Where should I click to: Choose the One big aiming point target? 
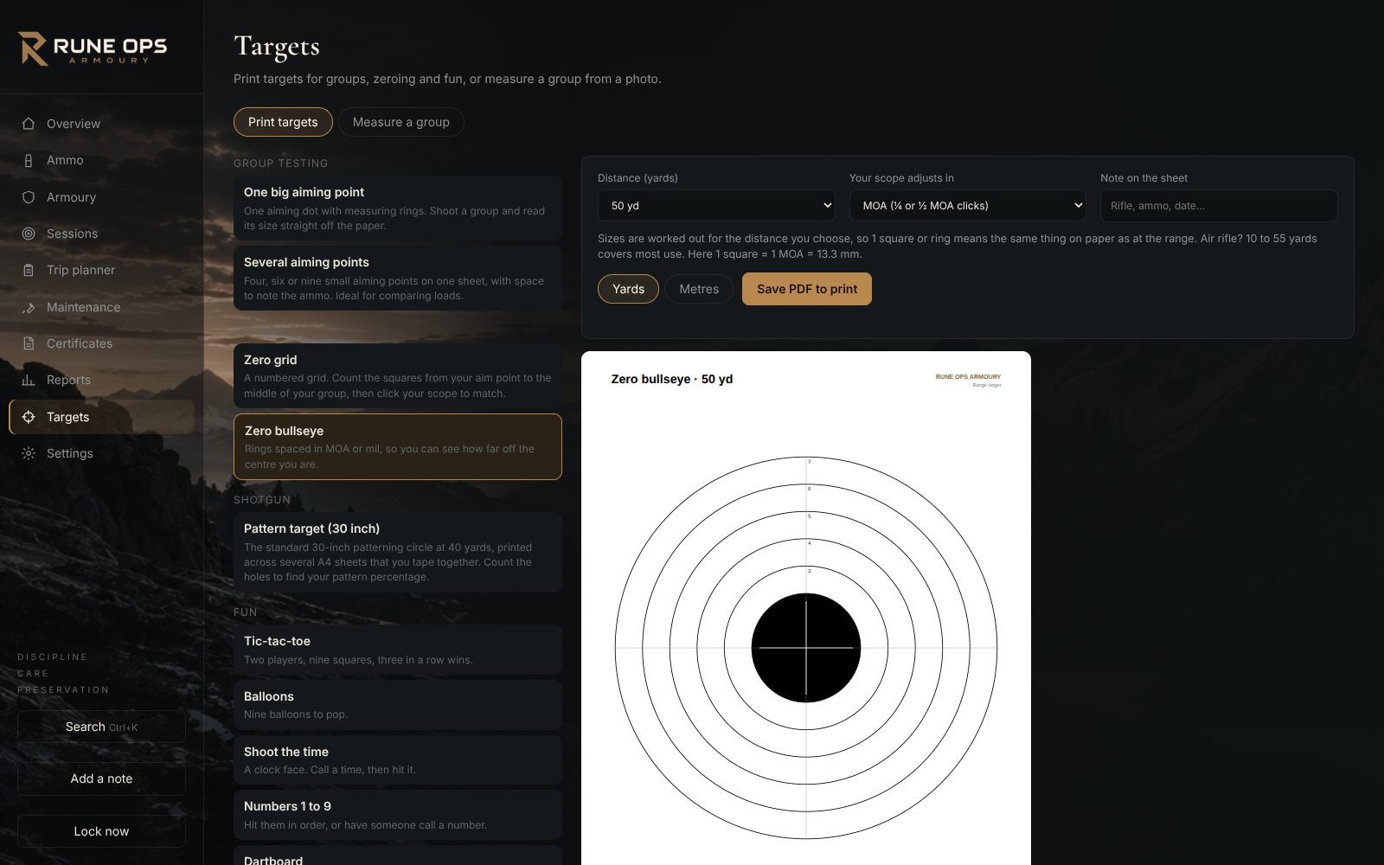pyautogui.click(x=398, y=208)
